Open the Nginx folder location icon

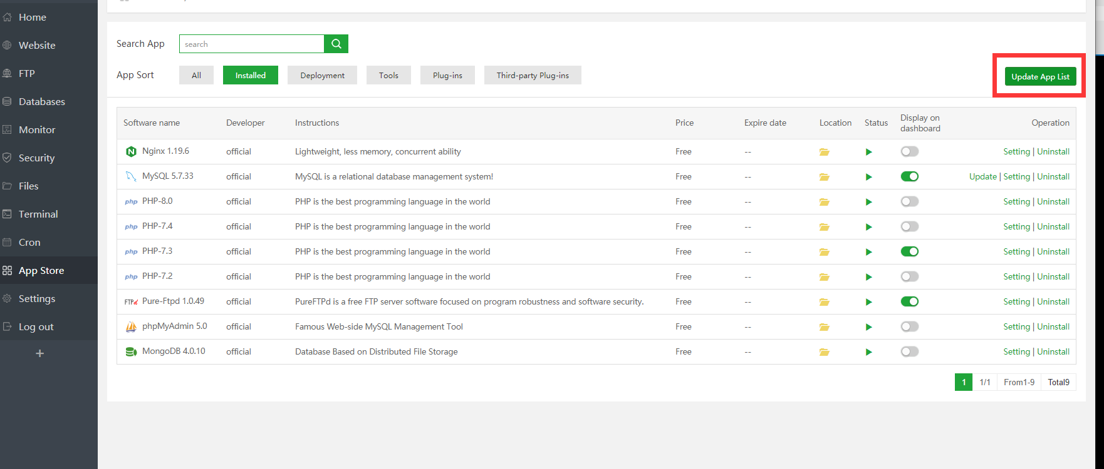click(x=824, y=152)
